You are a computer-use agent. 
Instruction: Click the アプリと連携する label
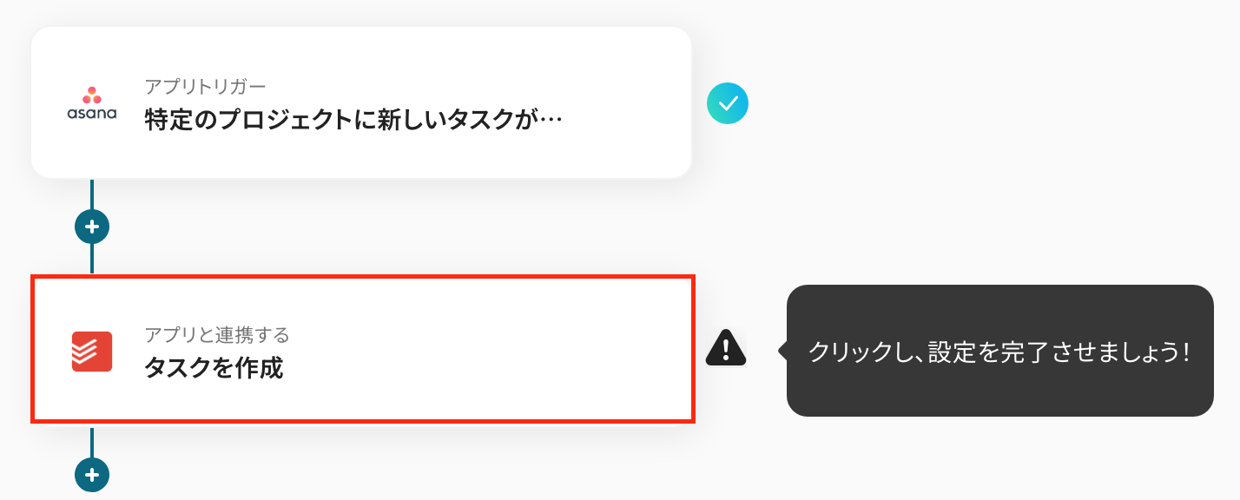pos(216,334)
